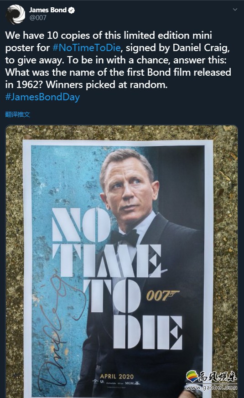This screenshot has height=398, width=244.
Task: Click the colorful Gaobei watermark logo
Action: [193, 376]
